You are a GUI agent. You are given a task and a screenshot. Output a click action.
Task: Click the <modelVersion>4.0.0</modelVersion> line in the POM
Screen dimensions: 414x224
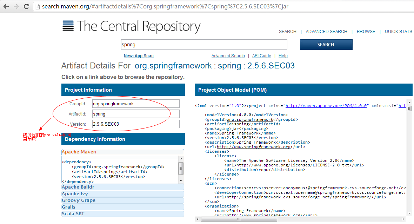(x=246, y=115)
